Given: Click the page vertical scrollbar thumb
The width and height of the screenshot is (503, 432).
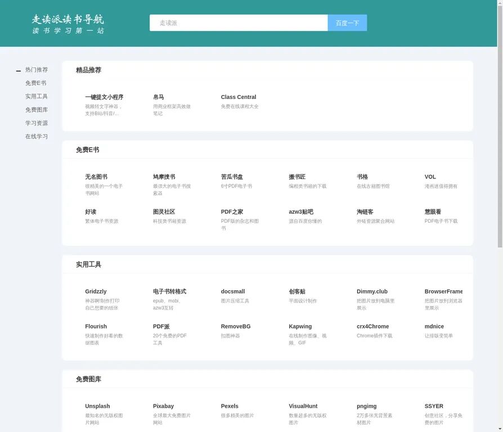Looking at the screenshot, I should (500, 126).
